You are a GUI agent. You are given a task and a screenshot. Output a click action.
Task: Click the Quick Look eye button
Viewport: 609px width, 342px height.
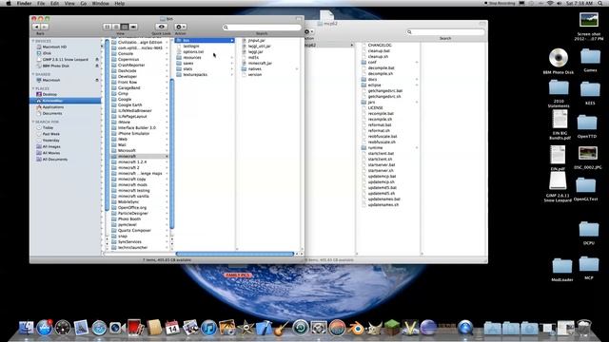[x=161, y=27]
